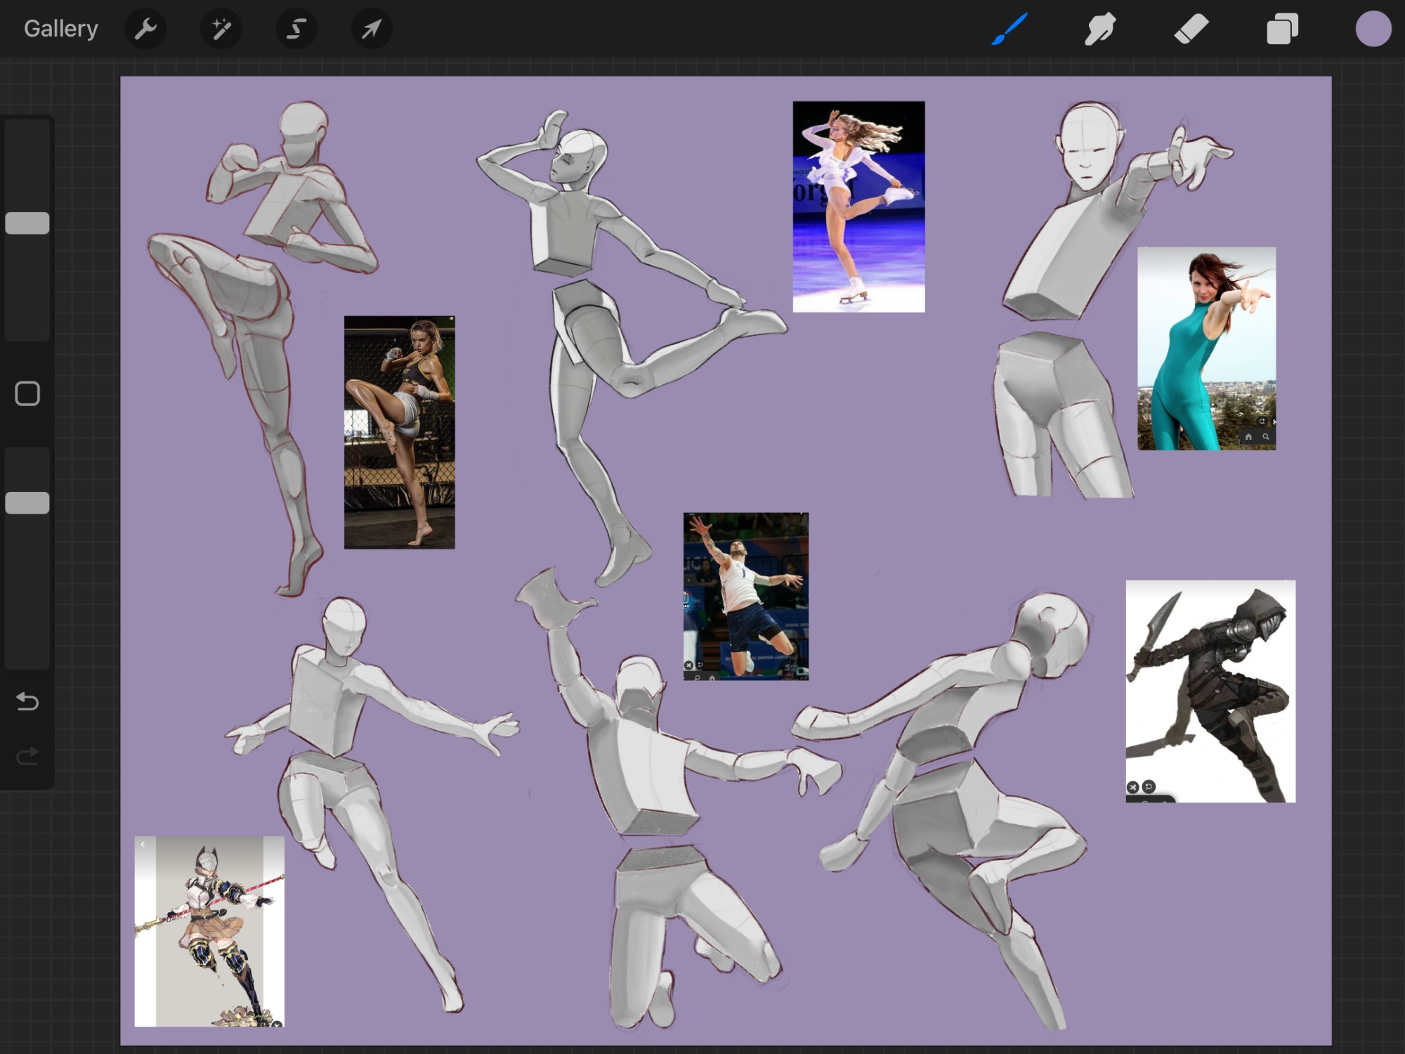Undo the last stroke
The width and height of the screenshot is (1405, 1054).
pos(27,701)
